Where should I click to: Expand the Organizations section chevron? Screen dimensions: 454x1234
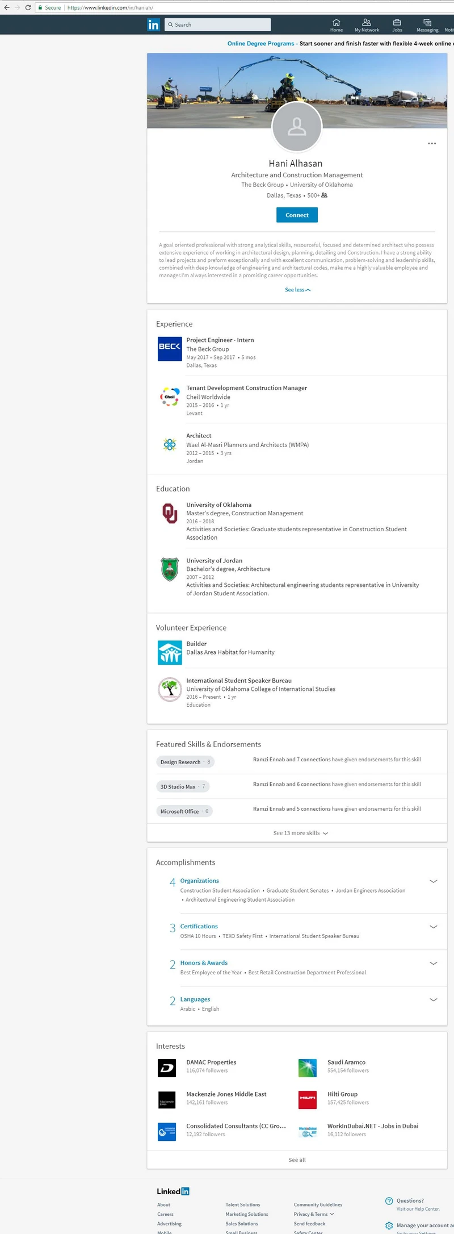(x=434, y=881)
